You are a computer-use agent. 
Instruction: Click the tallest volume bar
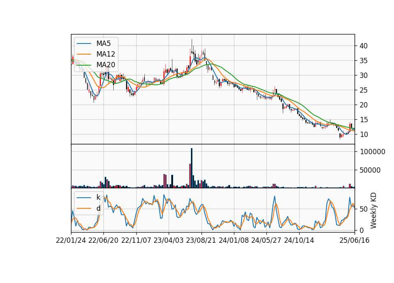[x=192, y=168]
